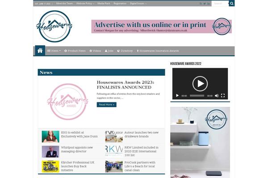Play the Houseware Awards 2022 video

pyautogui.click(x=200, y=84)
